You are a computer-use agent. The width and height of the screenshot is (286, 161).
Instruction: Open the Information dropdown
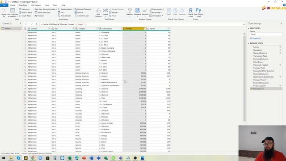click(x=156, y=16)
